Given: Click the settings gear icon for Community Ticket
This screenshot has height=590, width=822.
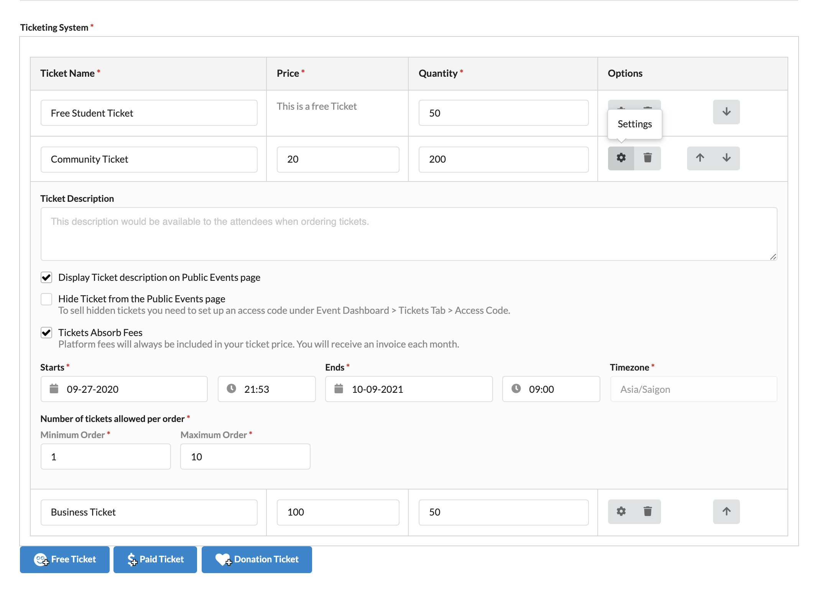Looking at the screenshot, I should click(621, 158).
